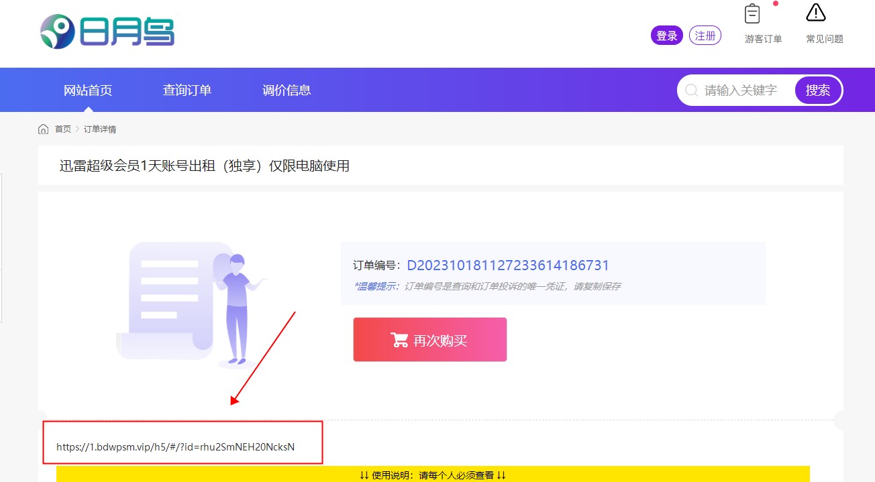
Task: Click the 订单编号 label
Action: pos(377,265)
